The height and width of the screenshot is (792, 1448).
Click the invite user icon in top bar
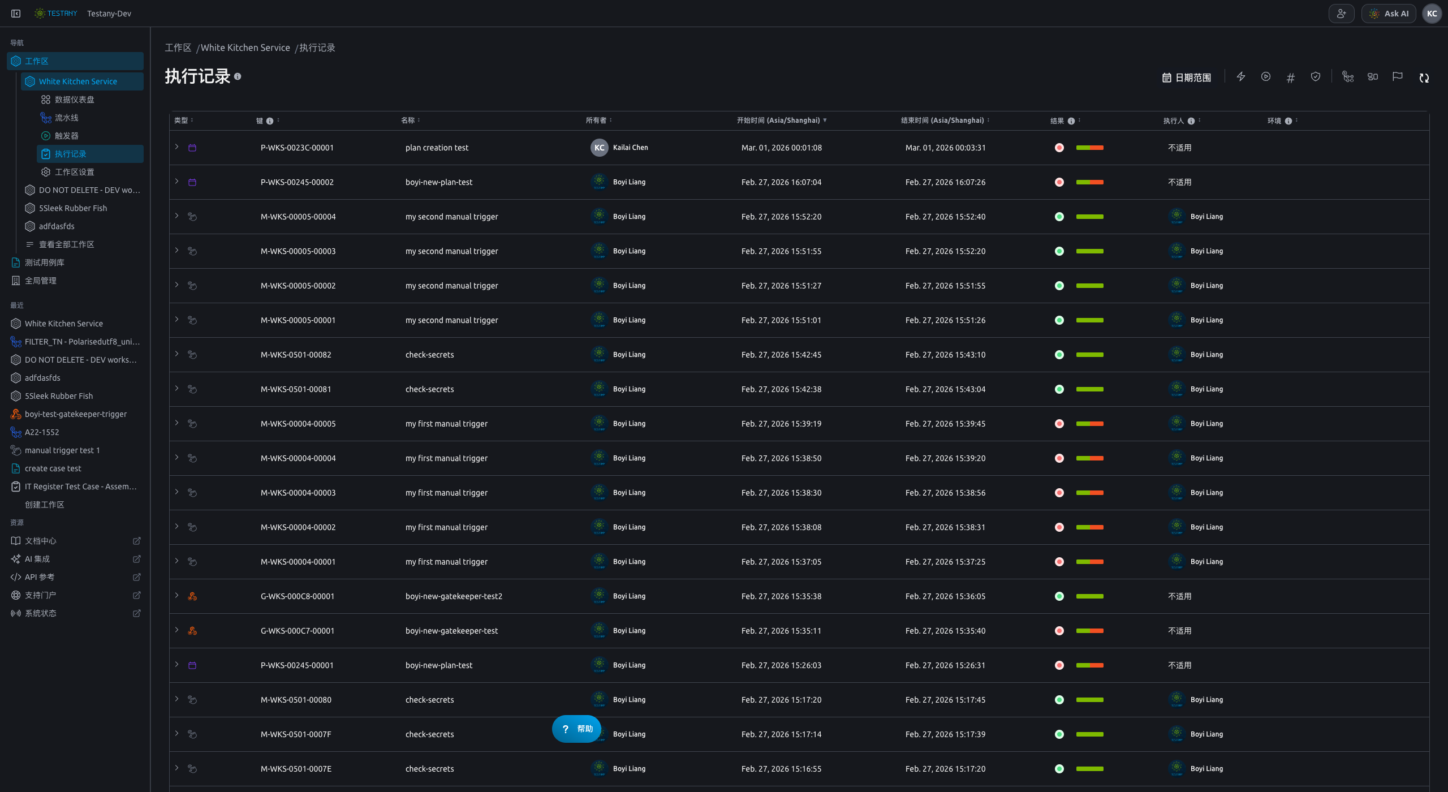[x=1342, y=14]
